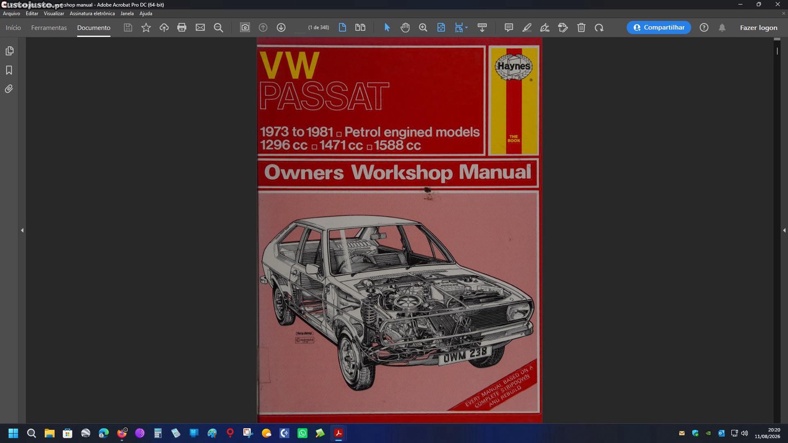Switch to two-page view
Image resolution: width=788 pixels, height=443 pixels.
tap(360, 28)
